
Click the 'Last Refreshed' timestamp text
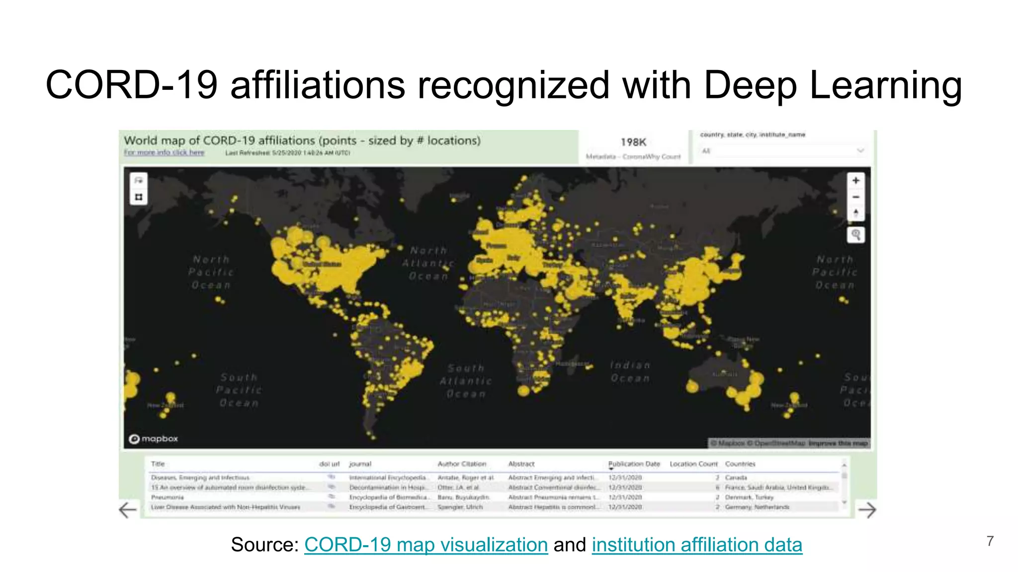point(288,153)
